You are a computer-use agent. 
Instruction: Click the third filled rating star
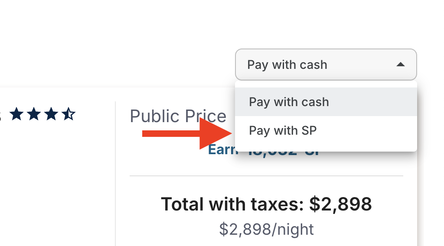51,114
